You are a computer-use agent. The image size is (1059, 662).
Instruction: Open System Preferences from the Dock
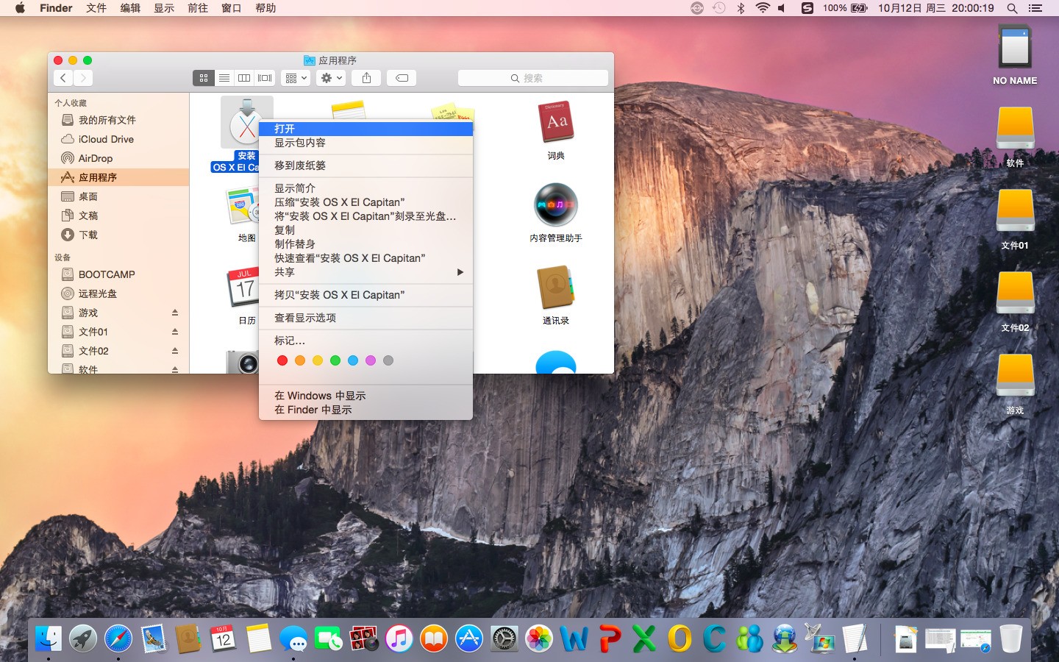click(503, 638)
